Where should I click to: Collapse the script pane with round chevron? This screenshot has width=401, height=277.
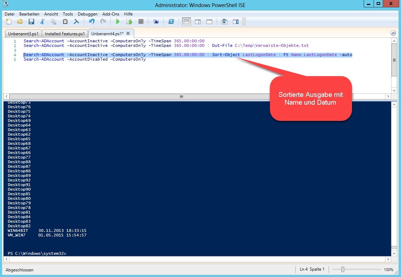[393, 33]
